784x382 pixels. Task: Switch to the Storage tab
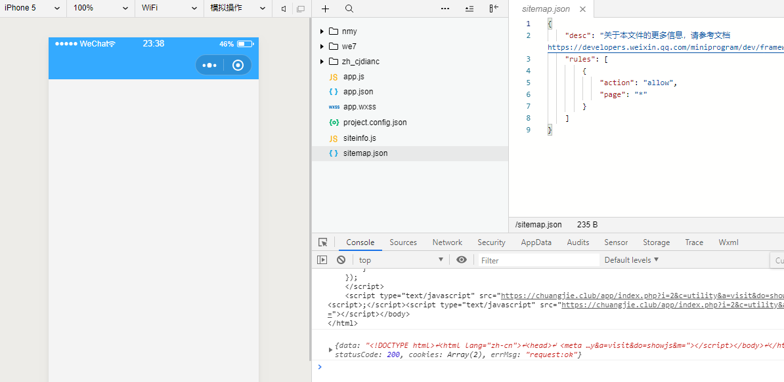[x=657, y=242]
